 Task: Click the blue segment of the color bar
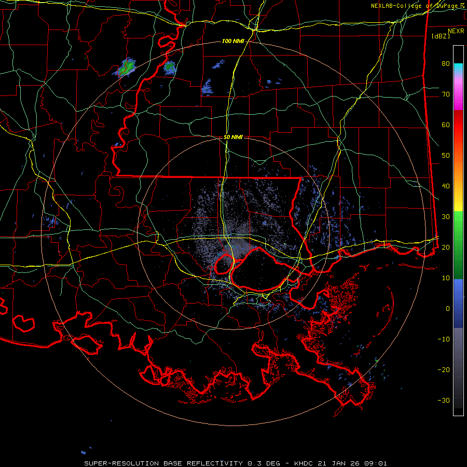458,304
